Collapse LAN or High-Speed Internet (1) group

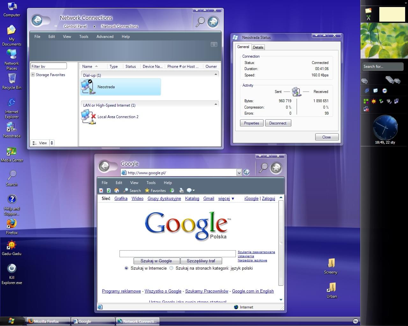tap(216, 104)
